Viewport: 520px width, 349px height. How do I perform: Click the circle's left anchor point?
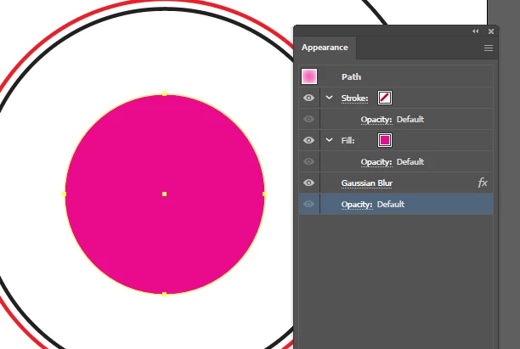point(64,194)
